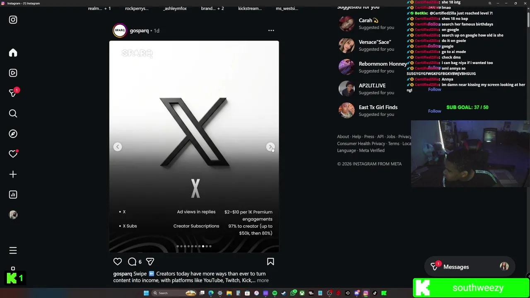Screen dimensions: 530x298
Task: Click the Create plus icon
Action: pos(13,174)
